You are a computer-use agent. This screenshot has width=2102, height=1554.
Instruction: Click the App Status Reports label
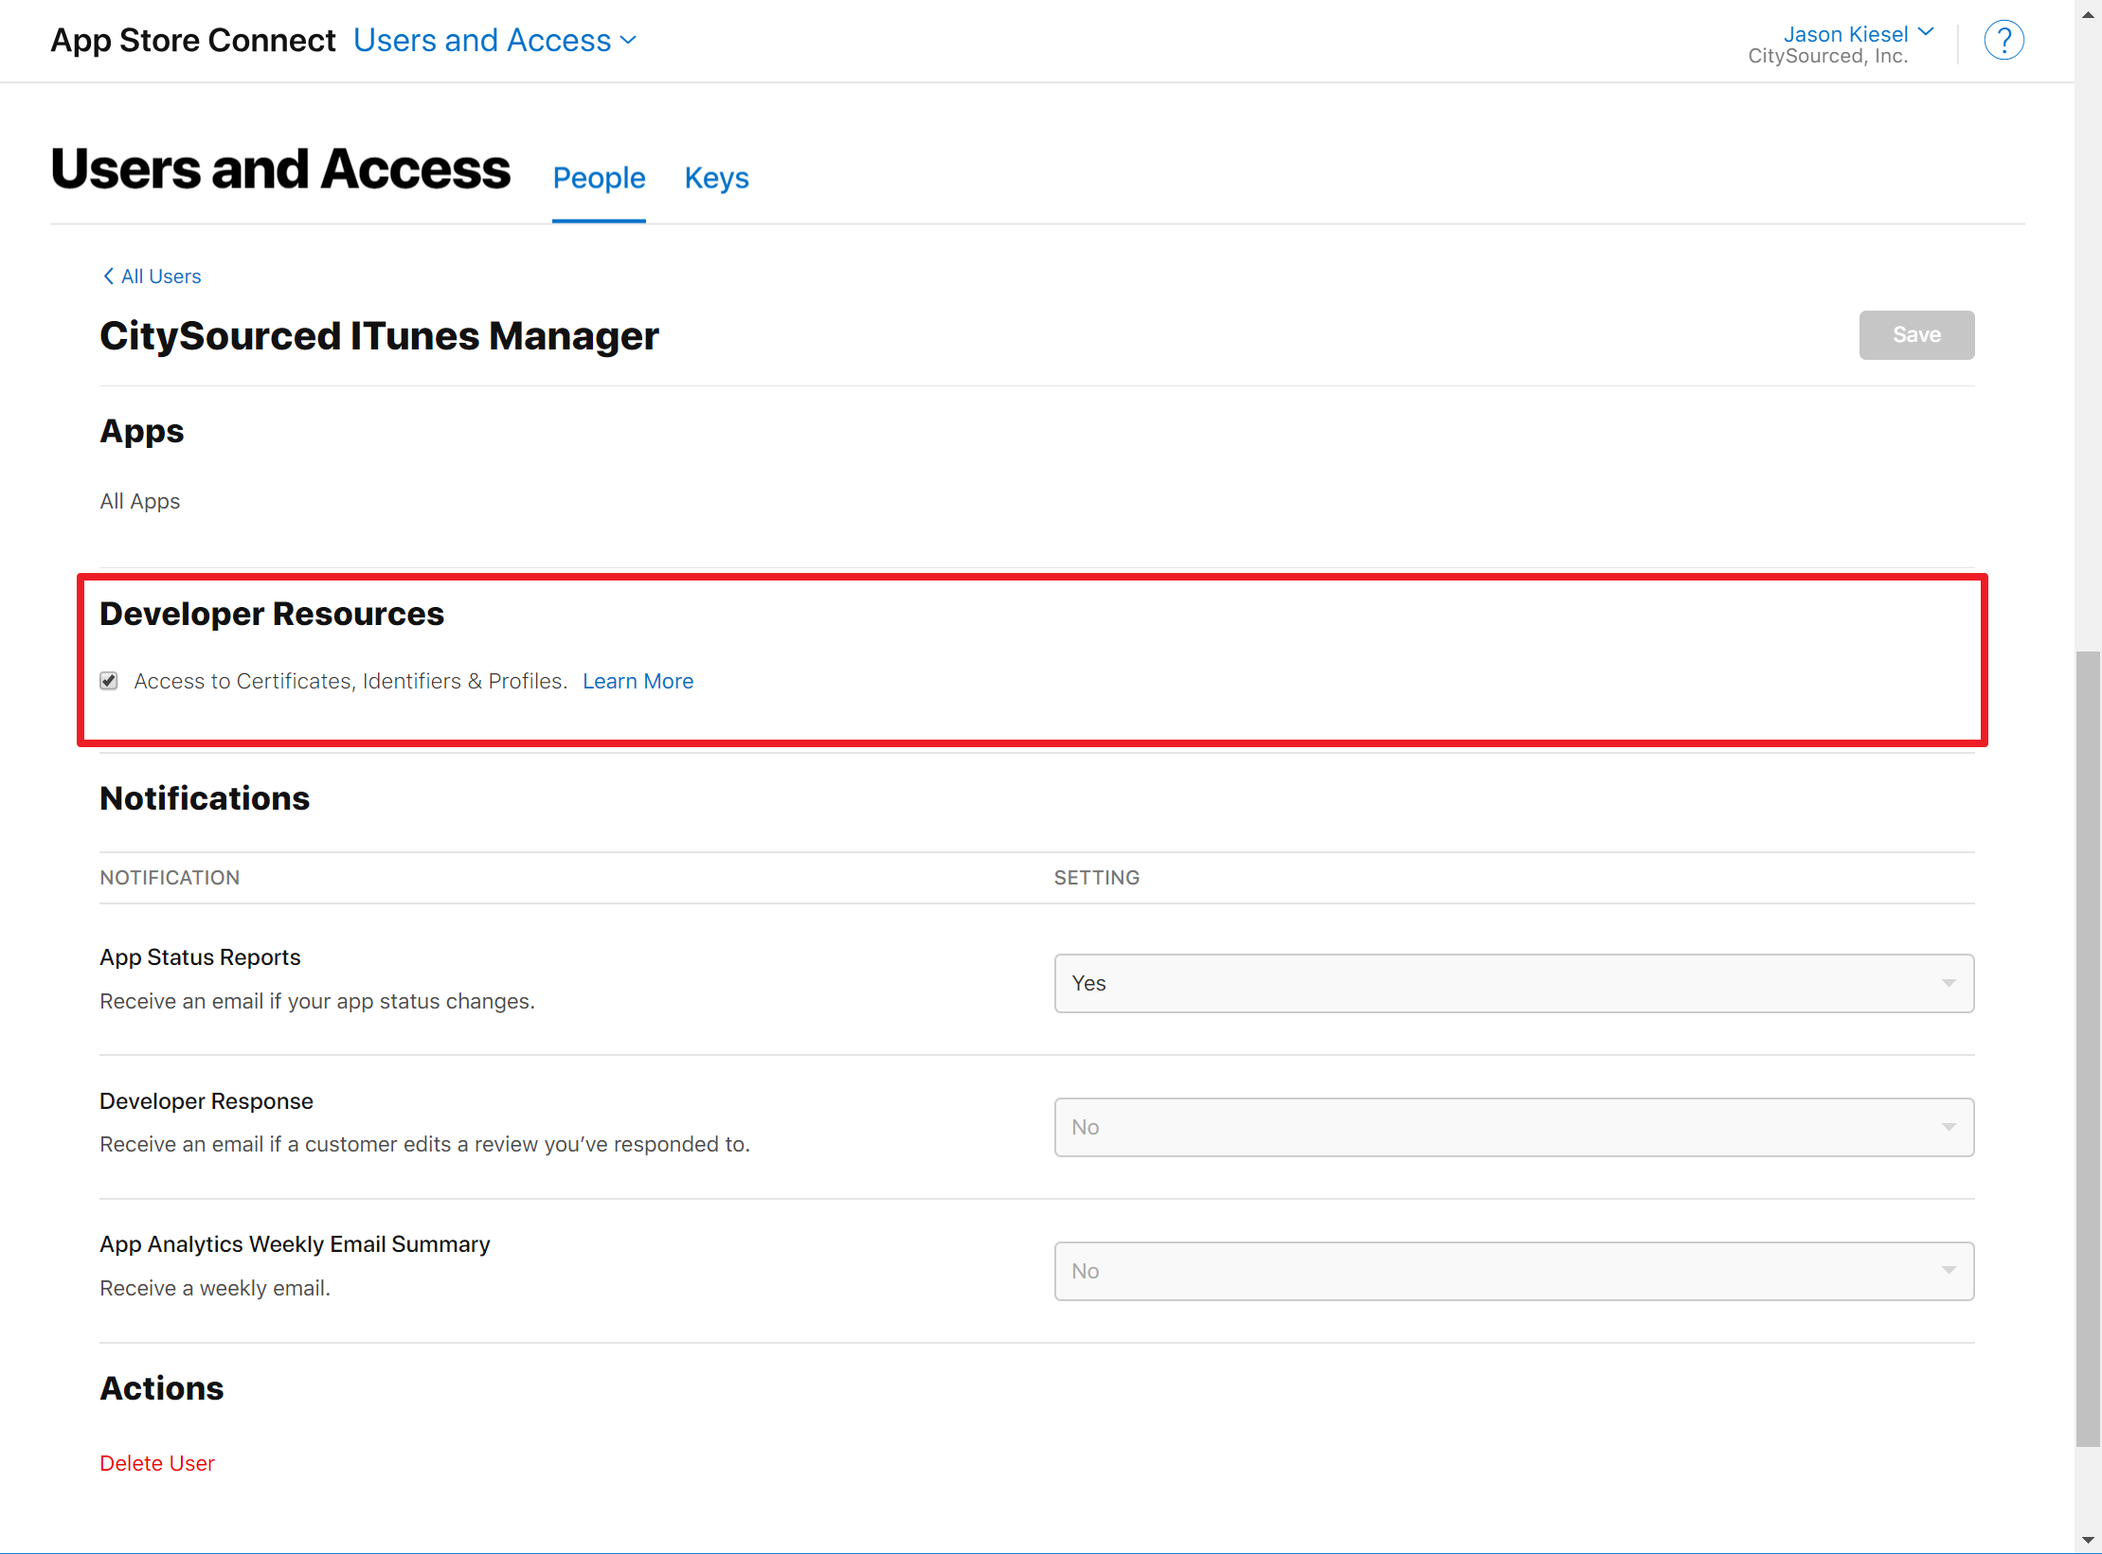tap(200, 957)
